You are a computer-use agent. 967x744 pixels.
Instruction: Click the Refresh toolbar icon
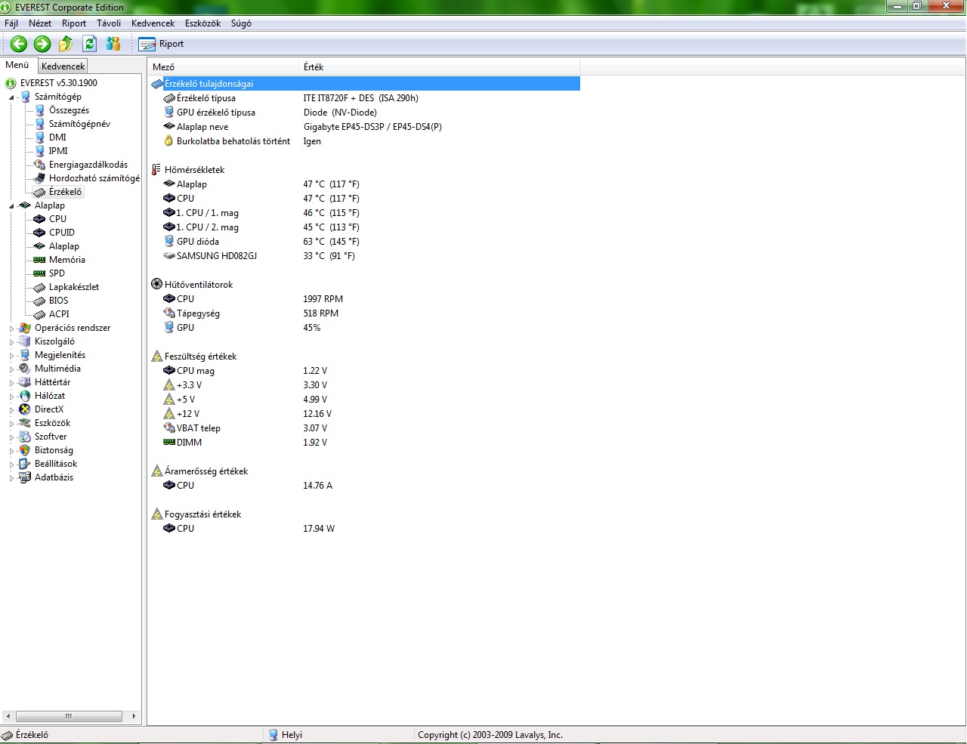(x=89, y=44)
